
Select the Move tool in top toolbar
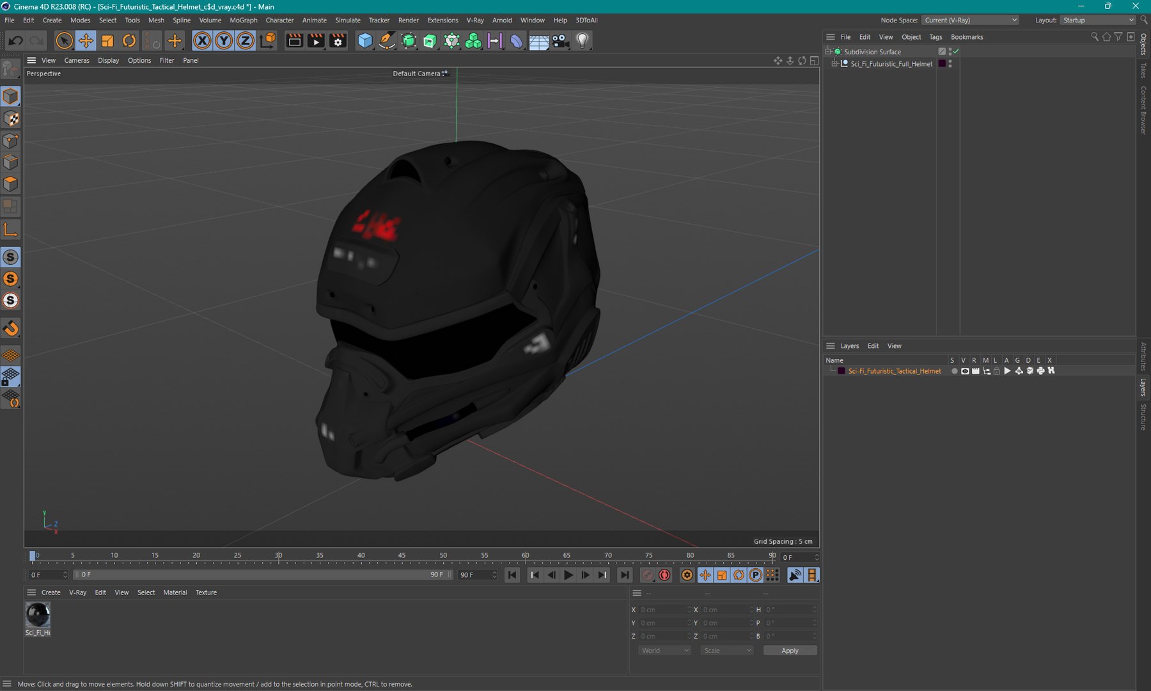point(86,41)
